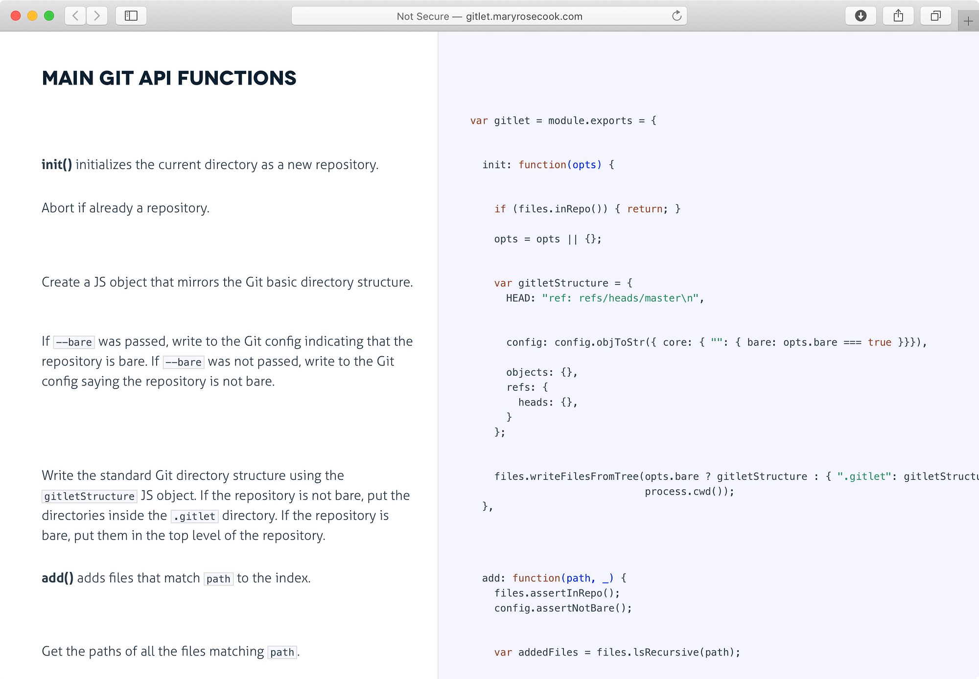Open the Downloads list
This screenshot has width=979, height=679.
pyautogui.click(x=861, y=16)
